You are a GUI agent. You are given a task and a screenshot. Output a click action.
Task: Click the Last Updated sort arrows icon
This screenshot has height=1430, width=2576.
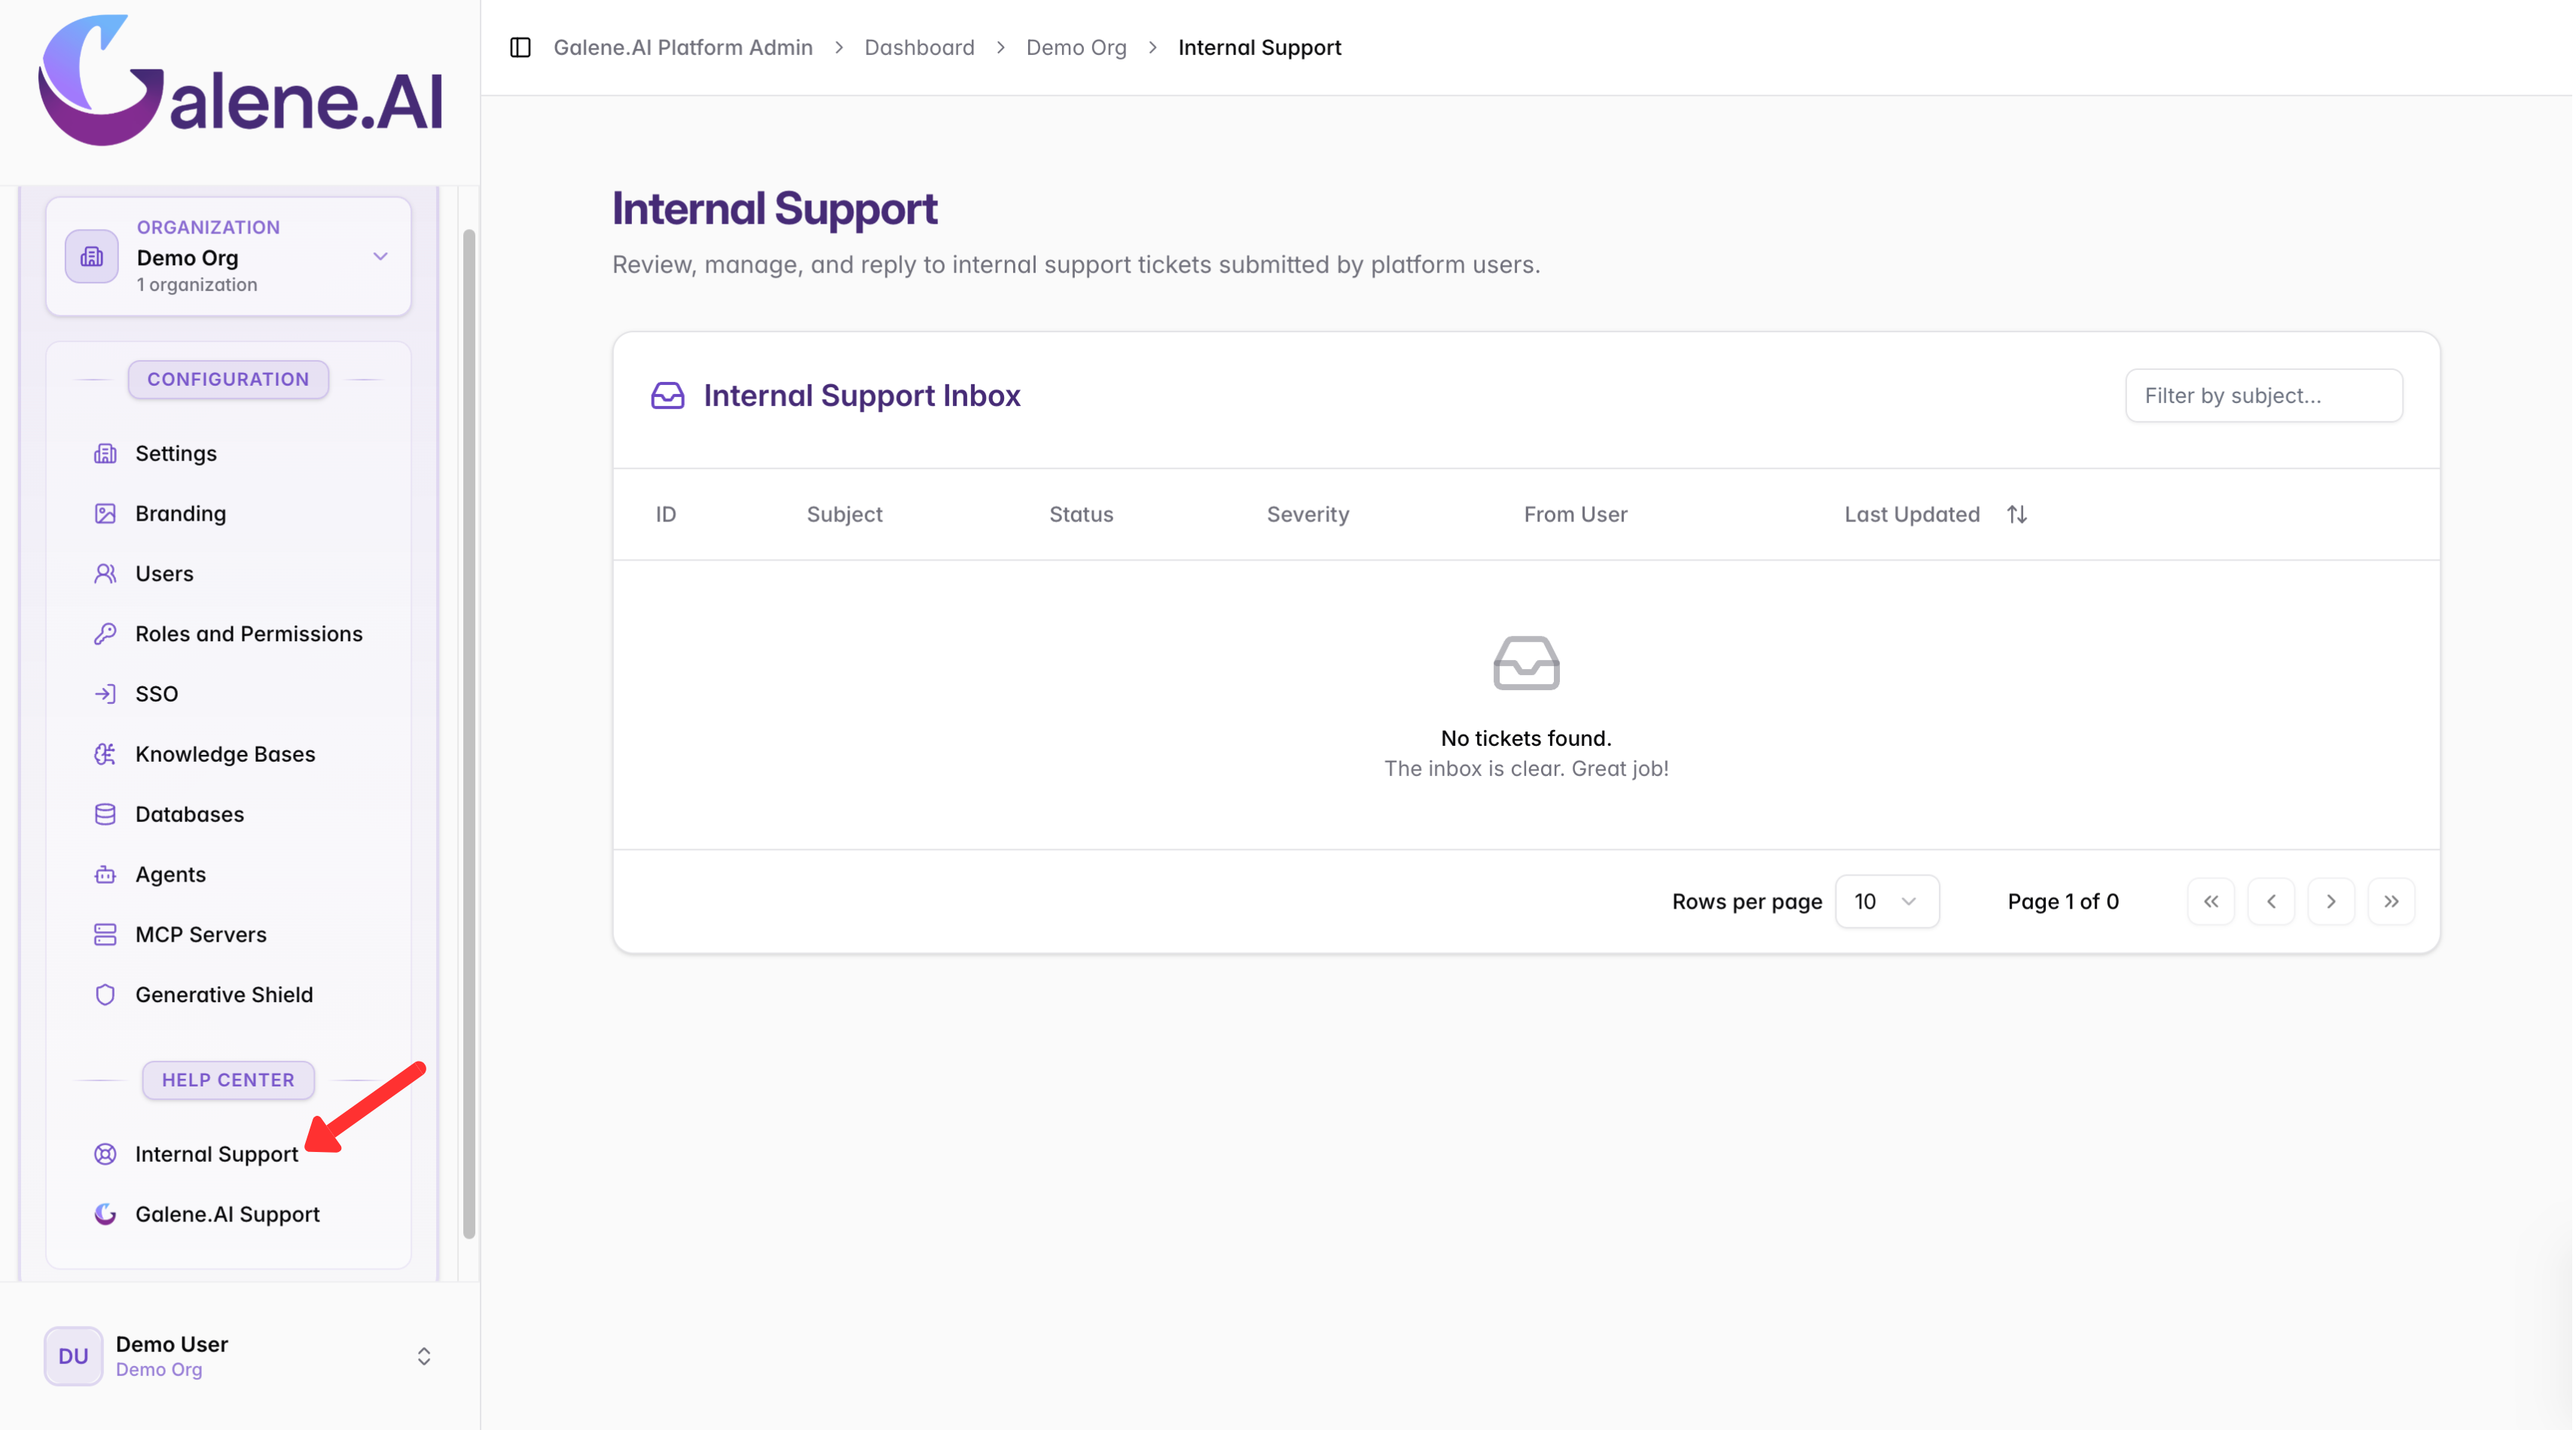click(x=2016, y=514)
